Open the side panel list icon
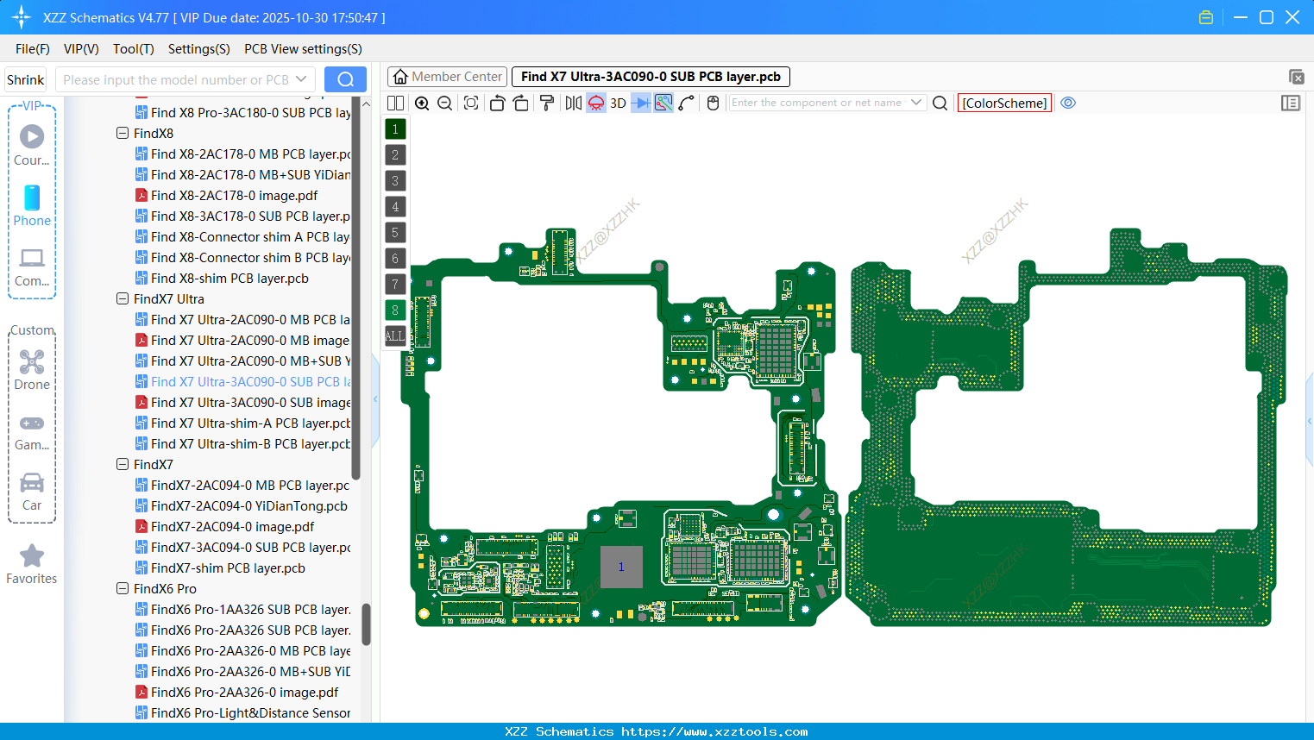 (x=1291, y=103)
